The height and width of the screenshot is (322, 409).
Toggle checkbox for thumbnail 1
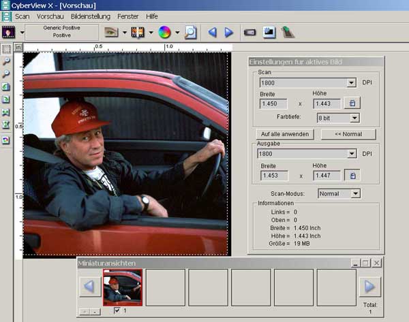(117, 310)
